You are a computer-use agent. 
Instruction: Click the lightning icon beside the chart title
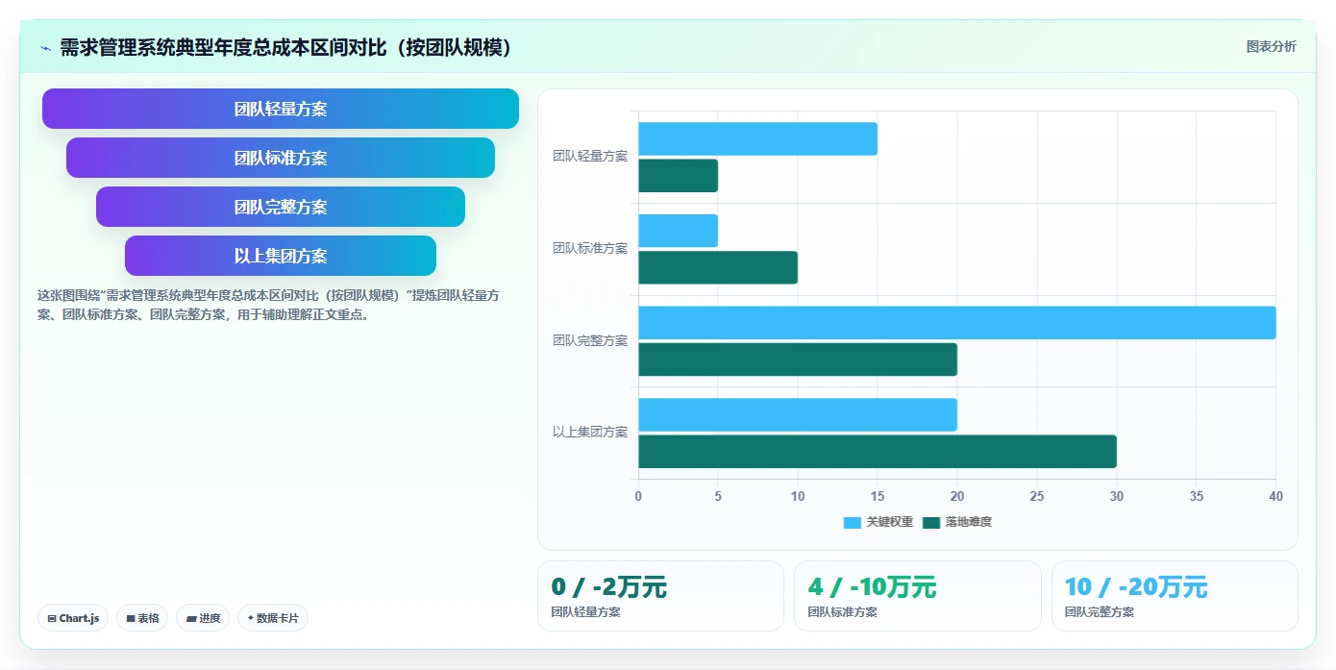click(46, 47)
